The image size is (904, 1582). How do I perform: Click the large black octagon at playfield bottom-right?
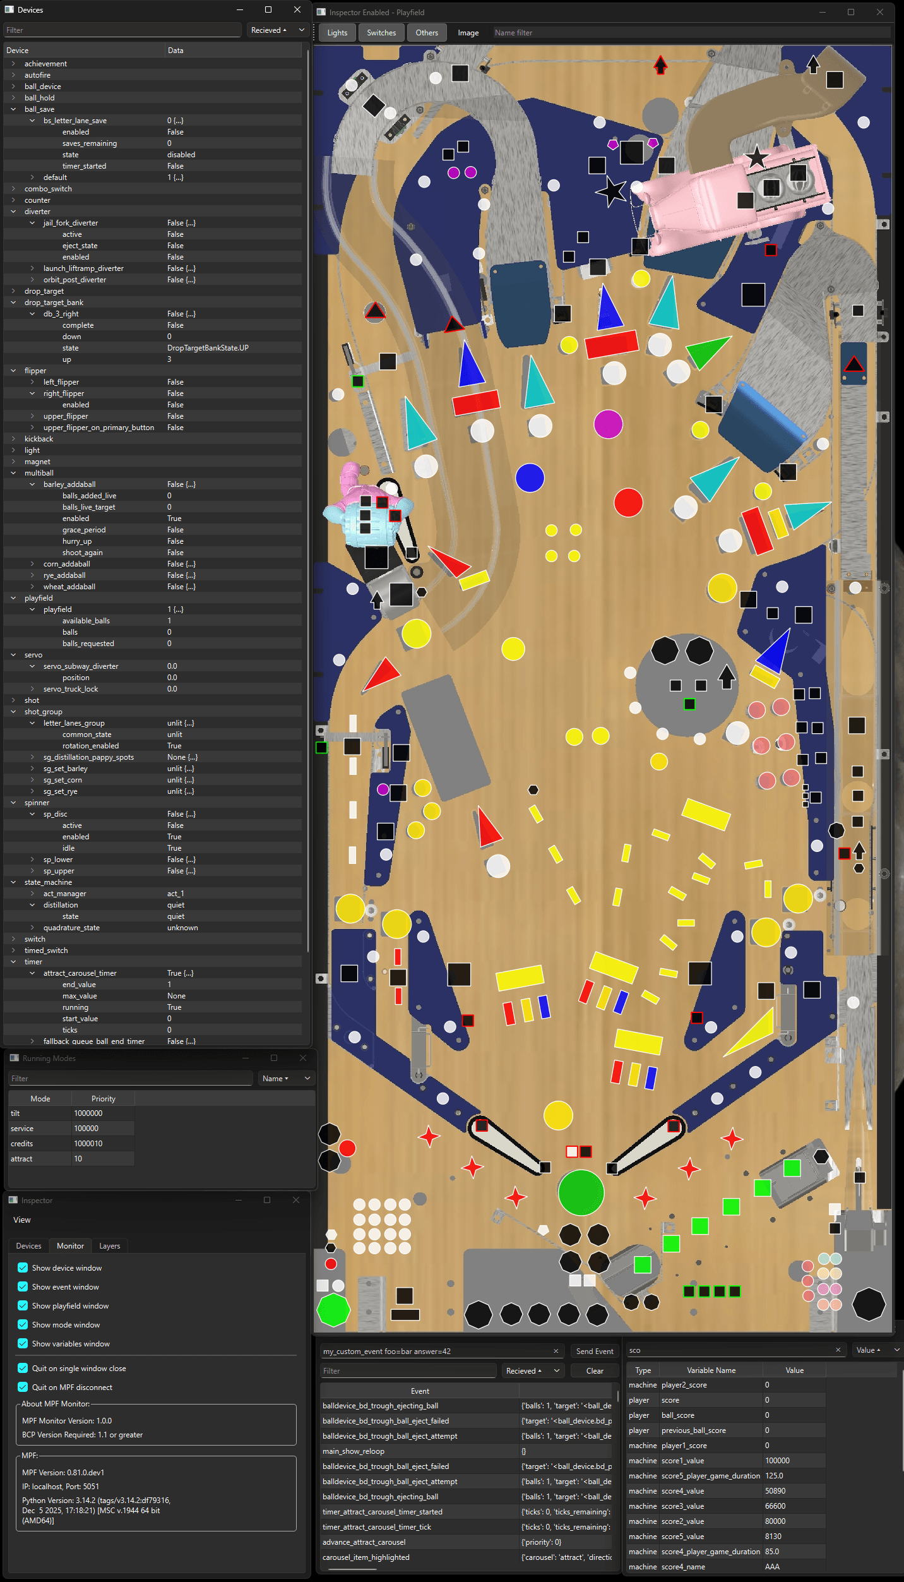click(869, 1304)
